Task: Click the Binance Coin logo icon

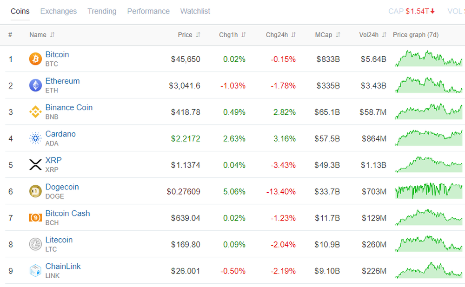Action: point(35,112)
